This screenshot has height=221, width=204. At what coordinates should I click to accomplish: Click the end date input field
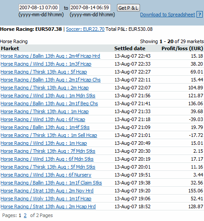(x=90, y=7)
